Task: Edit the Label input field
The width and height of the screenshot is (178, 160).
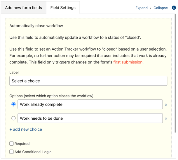Action: click(x=88, y=81)
